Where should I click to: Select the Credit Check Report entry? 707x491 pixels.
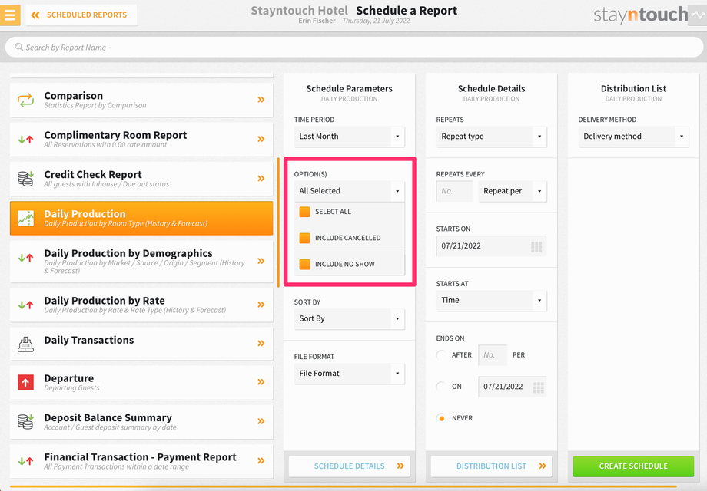(141, 179)
